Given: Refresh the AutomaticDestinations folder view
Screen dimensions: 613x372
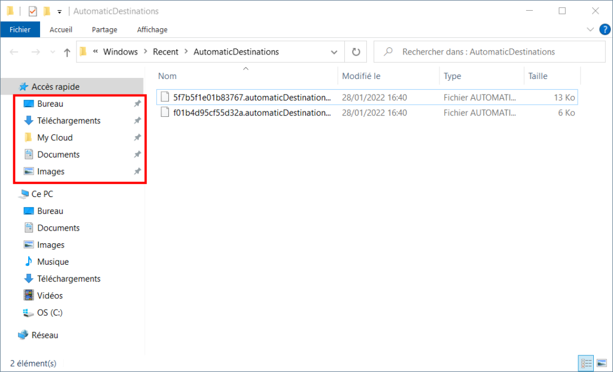Looking at the screenshot, I should tap(356, 52).
